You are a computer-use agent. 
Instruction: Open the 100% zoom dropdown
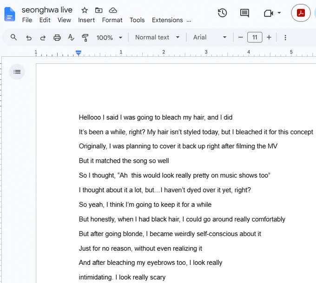[x=109, y=38]
